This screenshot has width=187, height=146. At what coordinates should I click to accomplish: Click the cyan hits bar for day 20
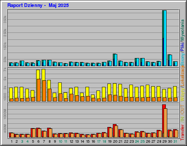(116, 60)
